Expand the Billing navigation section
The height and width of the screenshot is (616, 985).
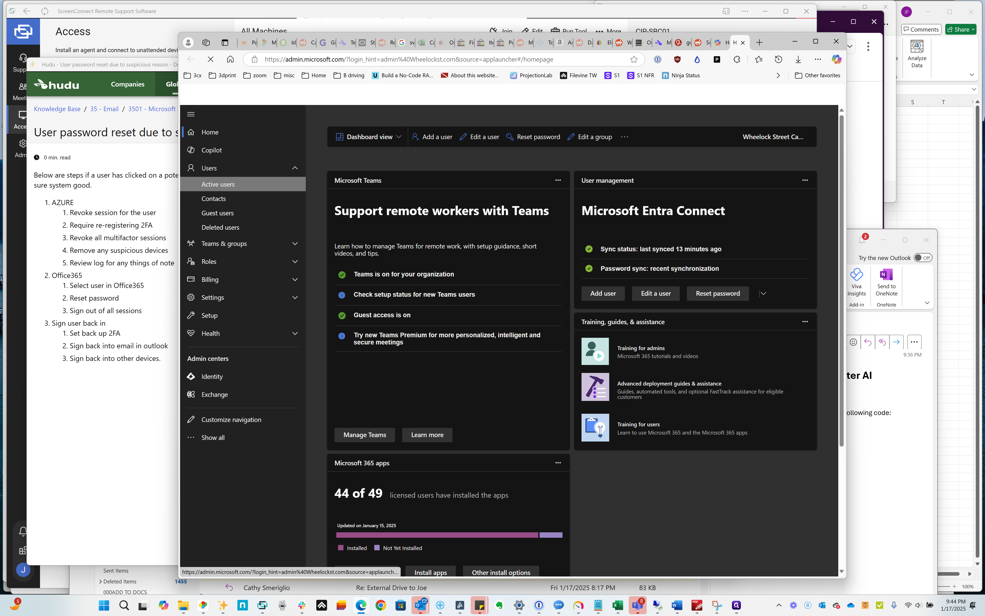295,280
